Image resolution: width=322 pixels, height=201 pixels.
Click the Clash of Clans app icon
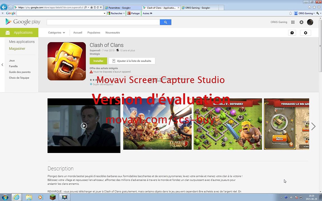click(x=67, y=61)
